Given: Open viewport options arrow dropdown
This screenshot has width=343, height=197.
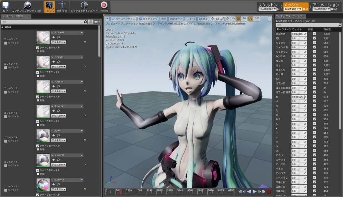Looking at the screenshot, I should coord(107,19).
